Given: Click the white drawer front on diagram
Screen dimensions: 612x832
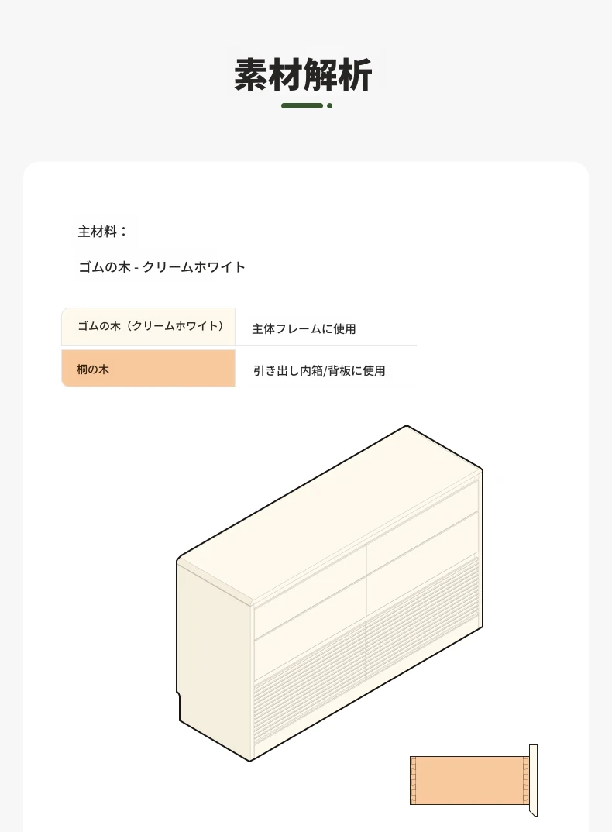Looking at the screenshot, I should point(534,780).
